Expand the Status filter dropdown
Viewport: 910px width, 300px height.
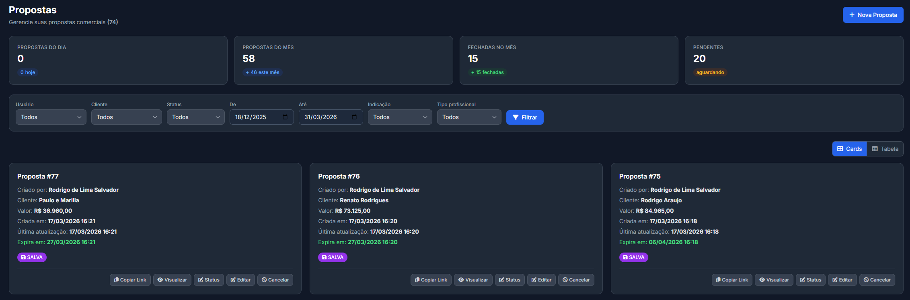pyautogui.click(x=196, y=117)
